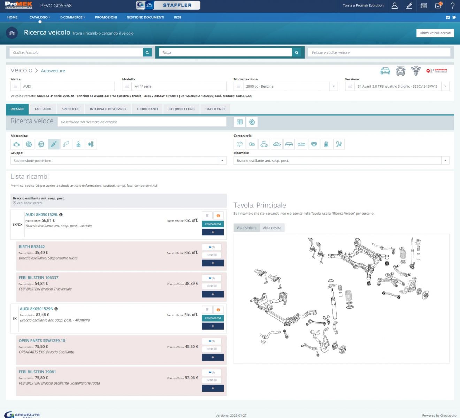
Task: Select engine mechanics category icon
Action: [x=16, y=144]
